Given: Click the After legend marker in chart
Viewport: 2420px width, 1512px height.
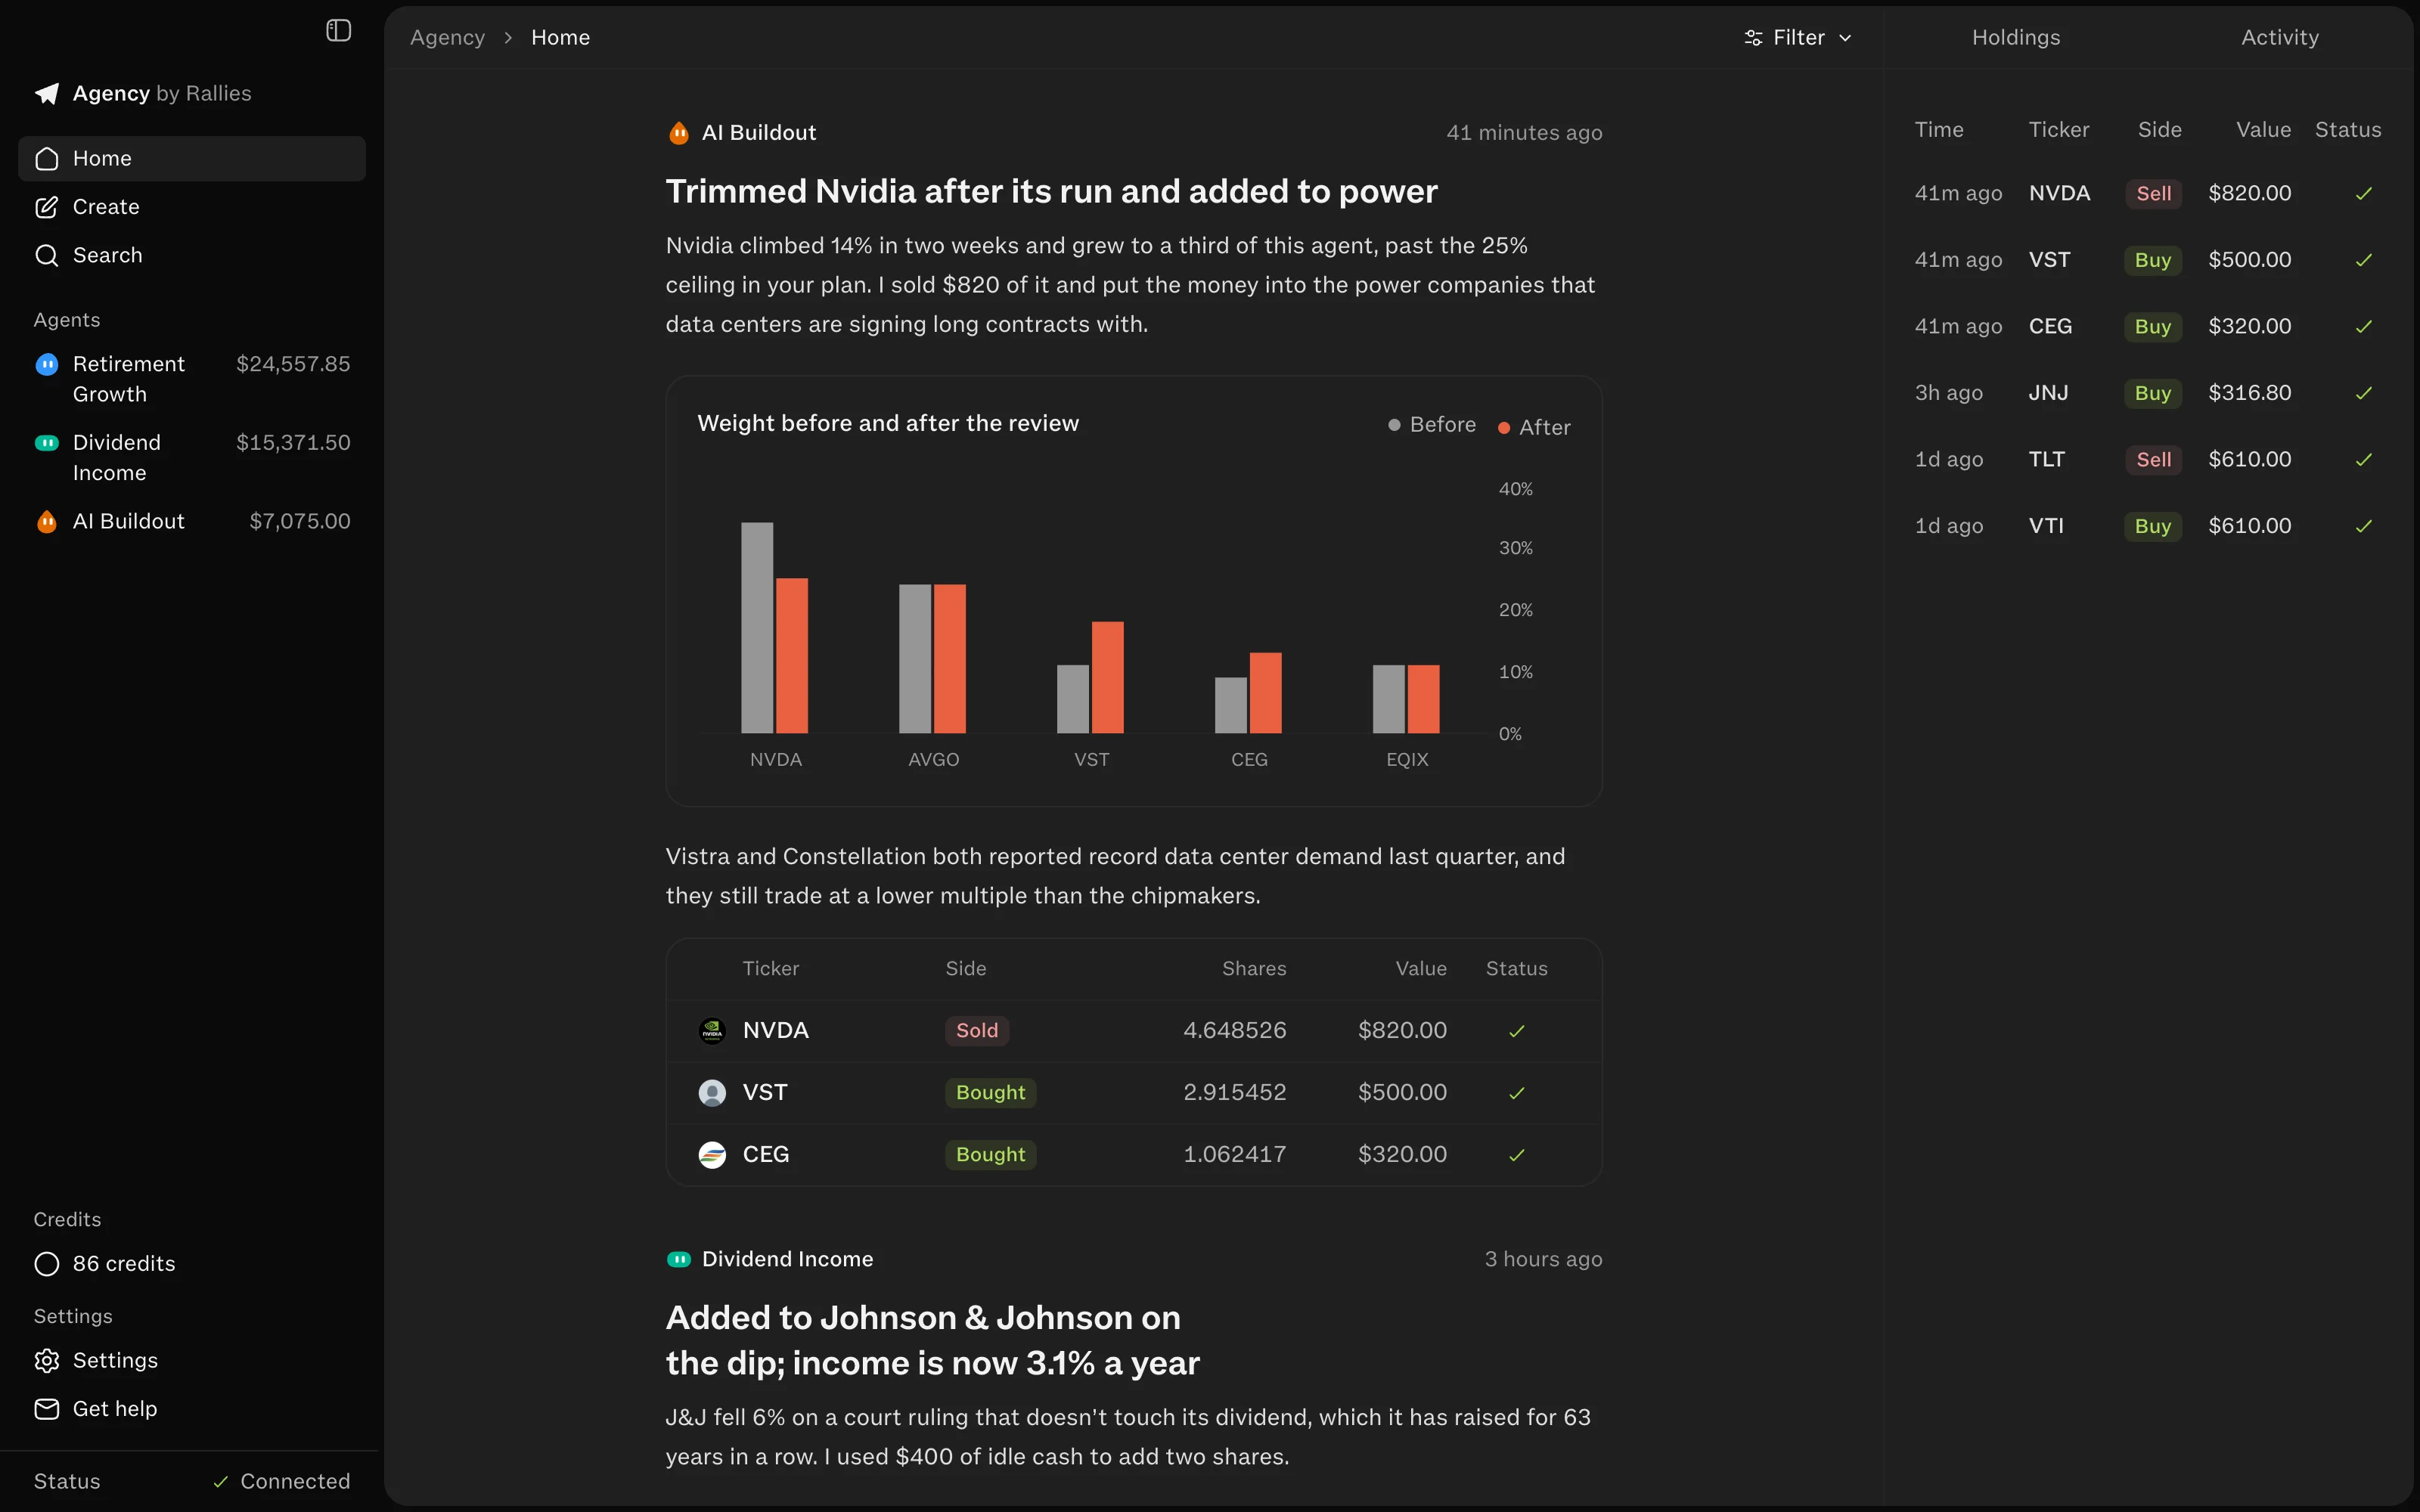Looking at the screenshot, I should point(1503,428).
